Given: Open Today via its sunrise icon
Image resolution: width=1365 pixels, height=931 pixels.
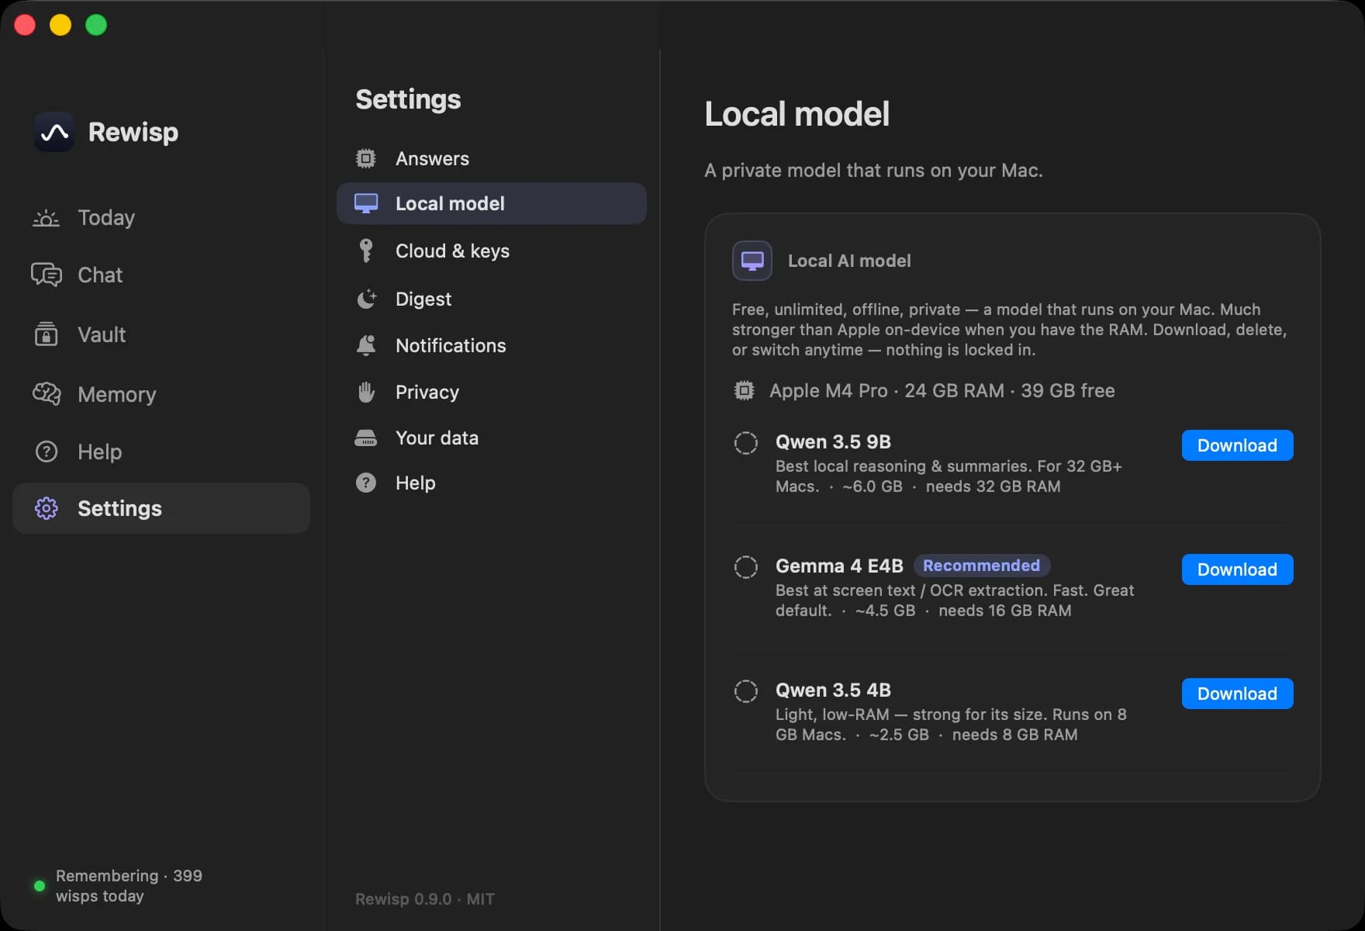Looking at the screenshot, I should click(46, 218).
